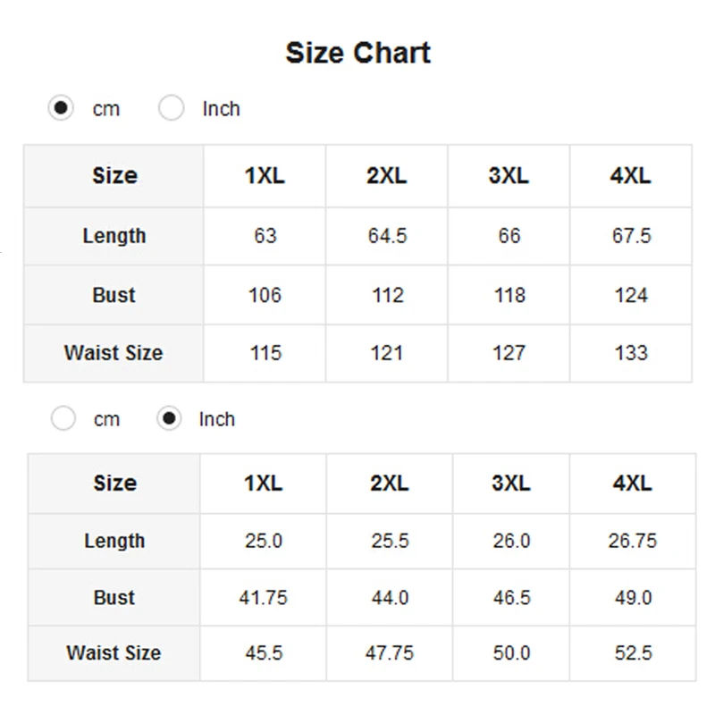Click the Length row label in cm table

pos(114,236)
